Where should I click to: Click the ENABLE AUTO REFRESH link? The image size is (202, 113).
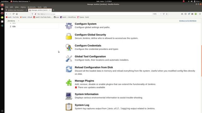pyautogui.click(x=188, y=21)
